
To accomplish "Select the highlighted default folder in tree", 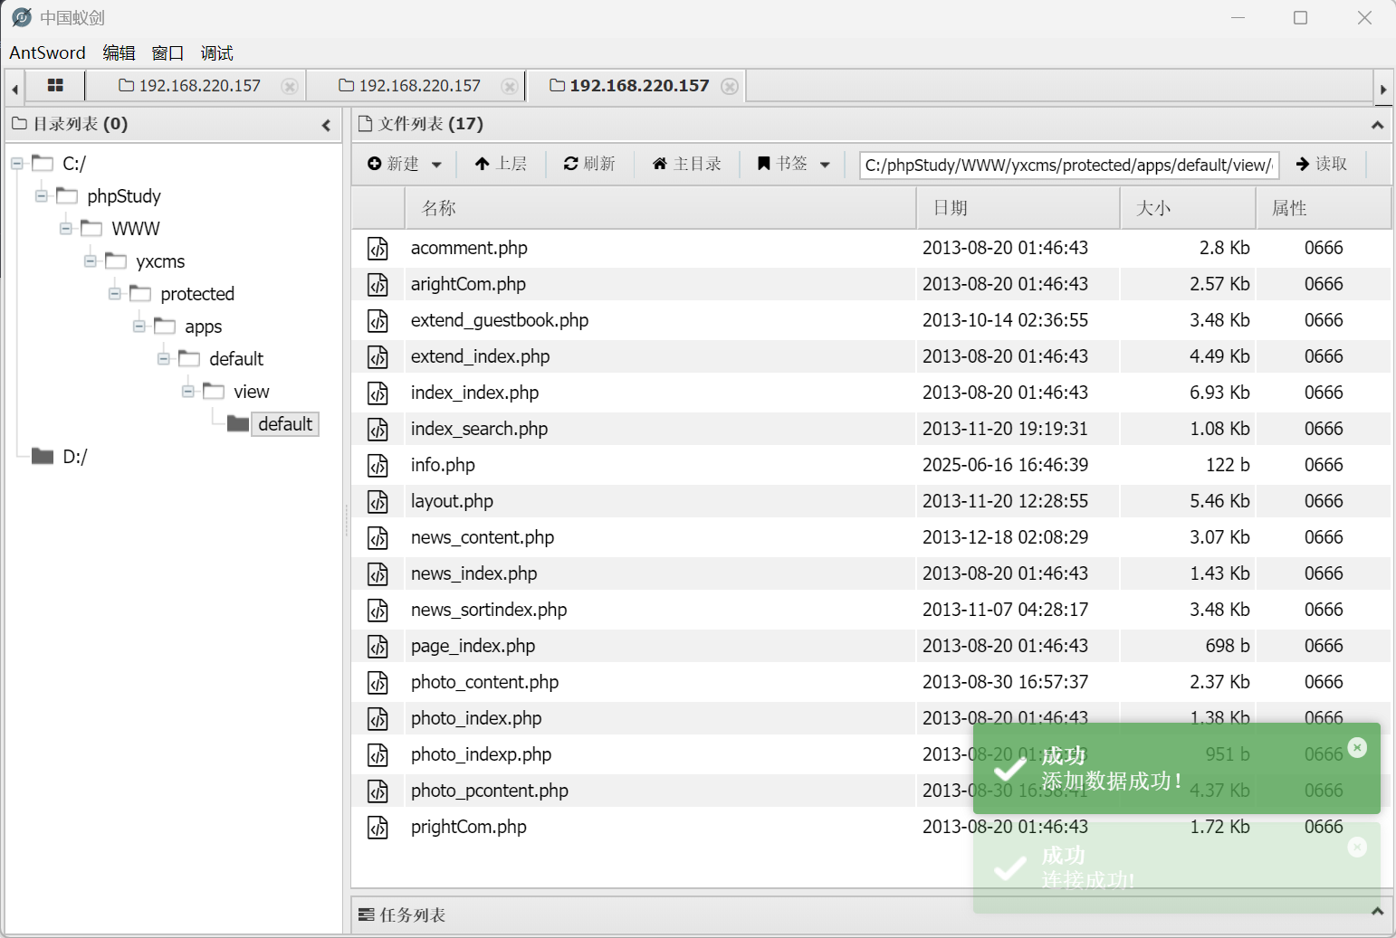I will point(284,424).
